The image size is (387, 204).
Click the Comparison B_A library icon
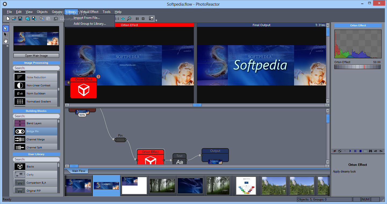tap(20, 182)
